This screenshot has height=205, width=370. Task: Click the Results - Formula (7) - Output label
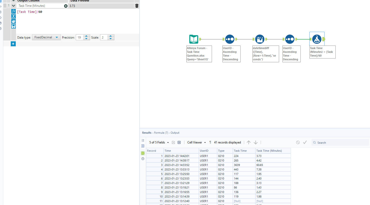click(161, 133)
